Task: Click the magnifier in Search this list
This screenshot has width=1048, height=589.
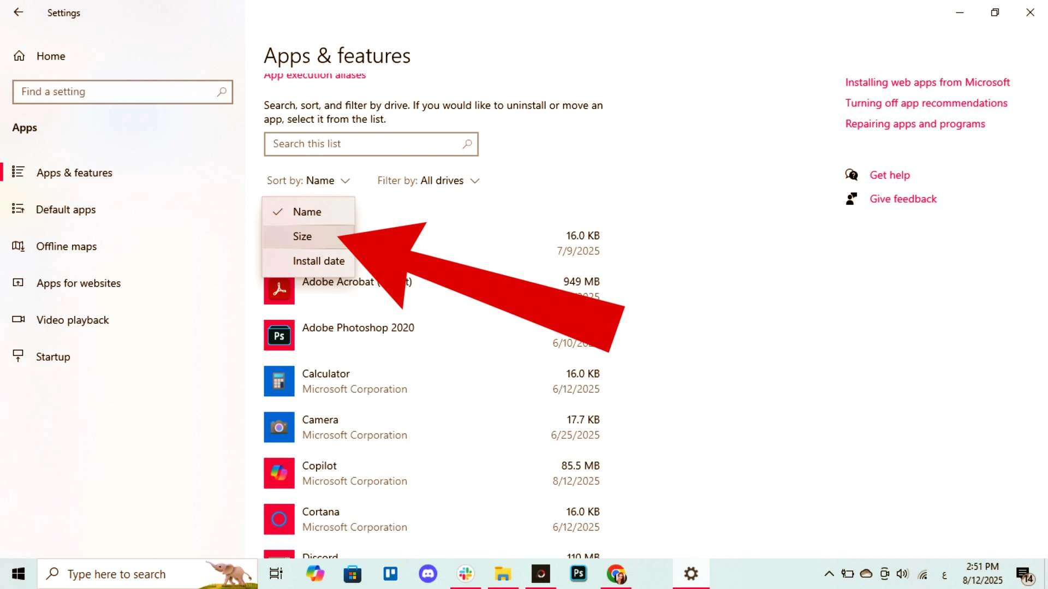Action: [x=467, y=144]
